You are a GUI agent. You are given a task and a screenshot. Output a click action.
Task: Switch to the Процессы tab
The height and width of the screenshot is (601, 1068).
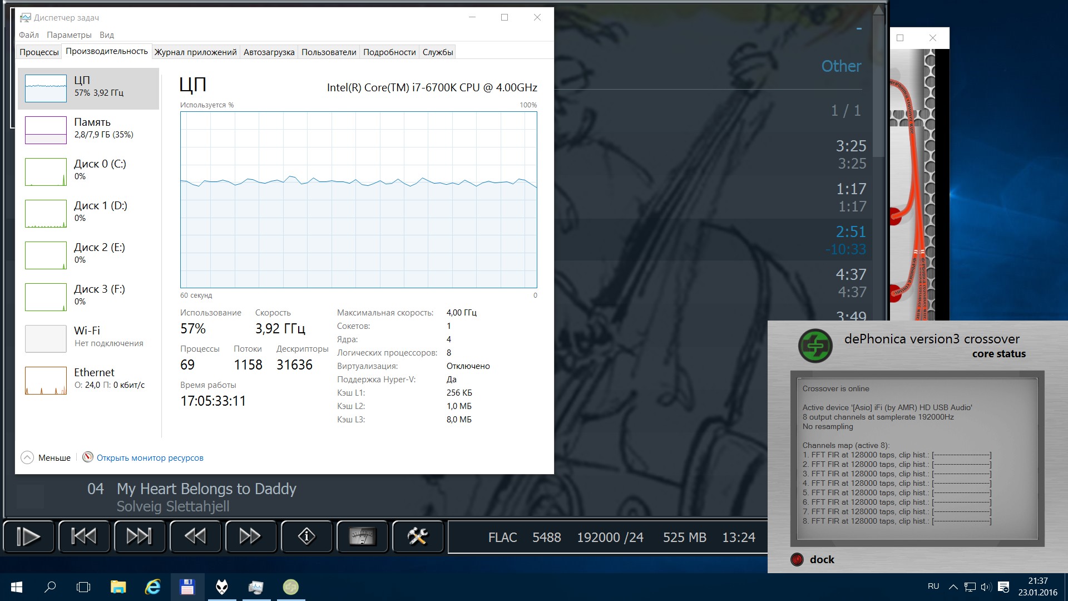(x=39, y=52)
